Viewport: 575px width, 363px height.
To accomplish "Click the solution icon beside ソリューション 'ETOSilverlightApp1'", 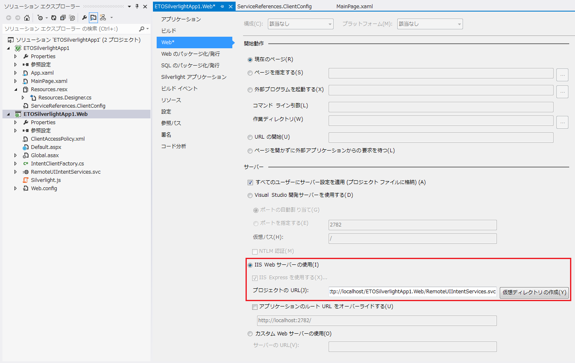I will click(x=11, y=40).
